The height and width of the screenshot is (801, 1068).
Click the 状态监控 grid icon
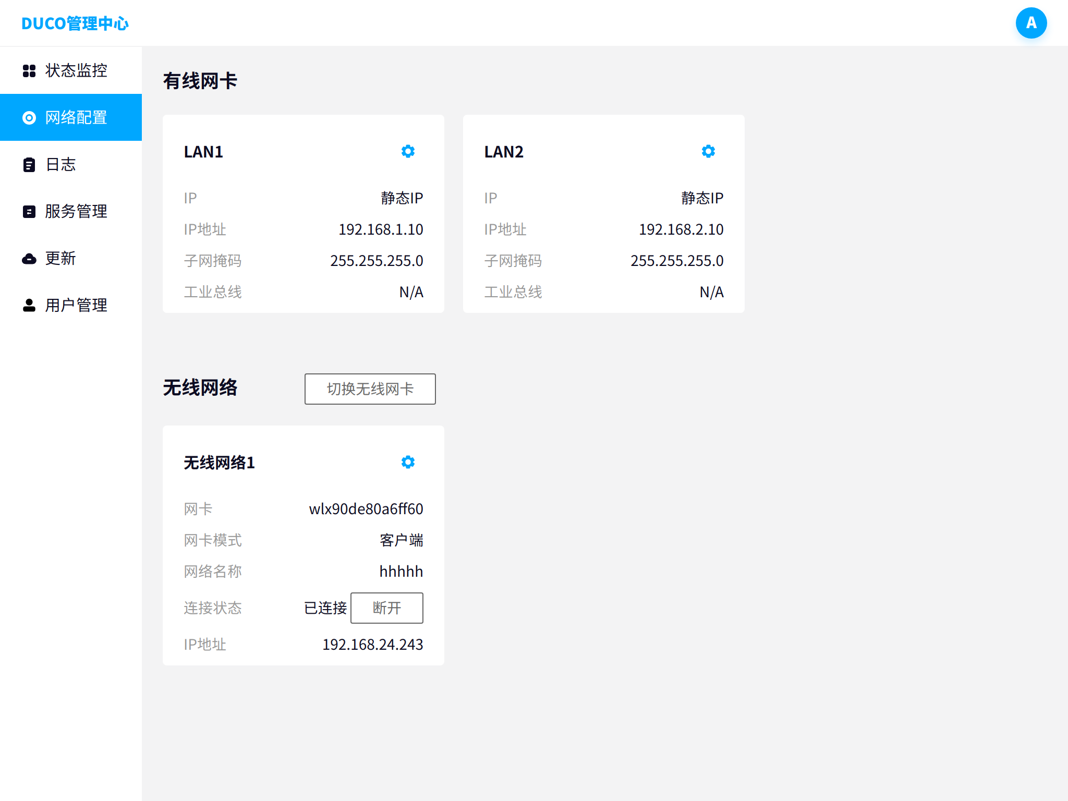pyautogui.click(x=29, y=71)
